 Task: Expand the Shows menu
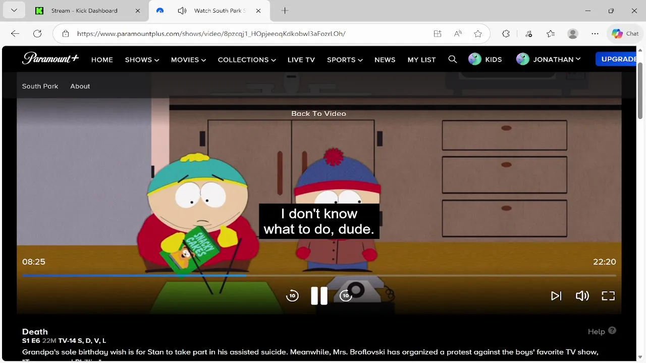(142, 59)
